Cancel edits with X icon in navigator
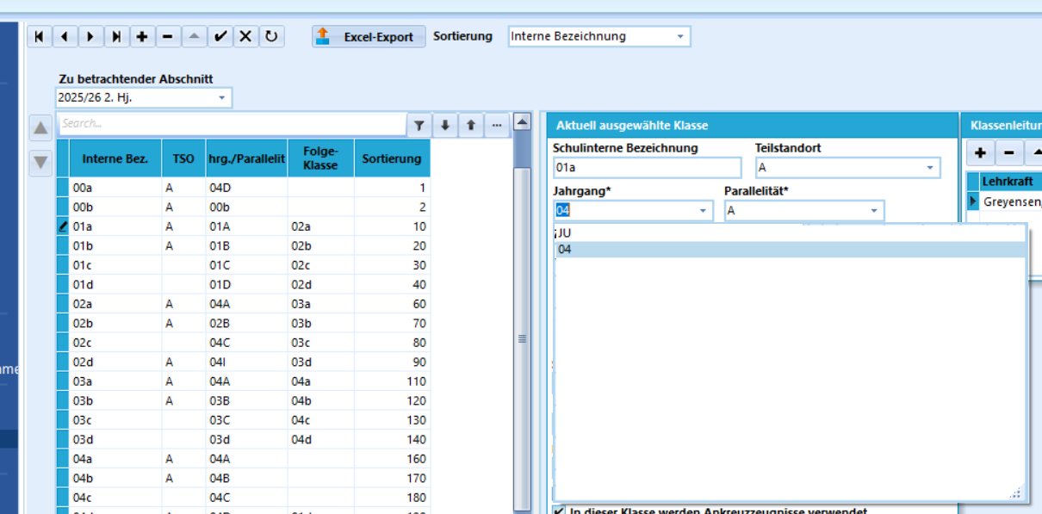This screenshot has width=1042, height=514. click(x=246, y=36)
